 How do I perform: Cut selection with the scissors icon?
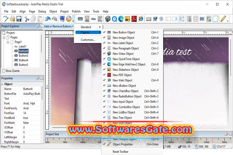[27, 19]
